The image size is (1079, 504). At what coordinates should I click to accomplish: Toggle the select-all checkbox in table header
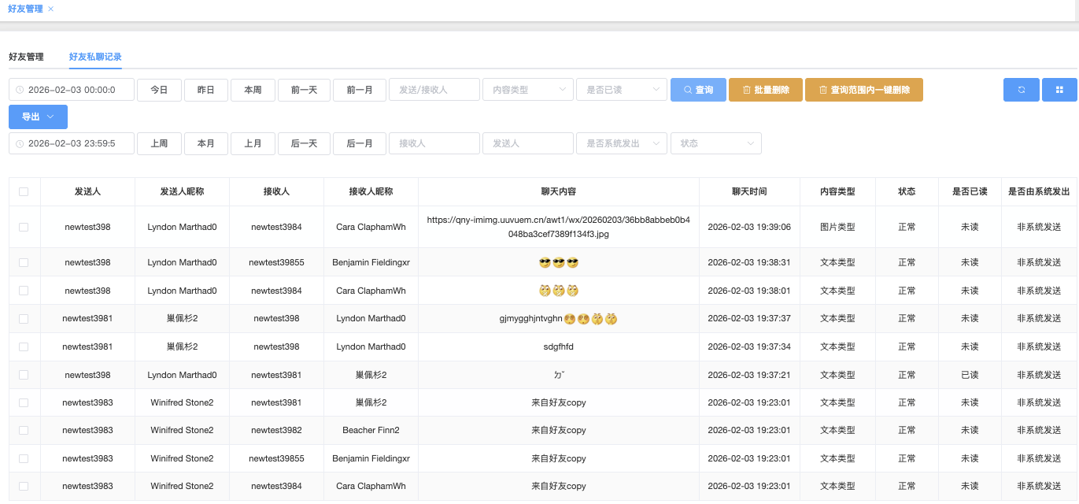24,191
